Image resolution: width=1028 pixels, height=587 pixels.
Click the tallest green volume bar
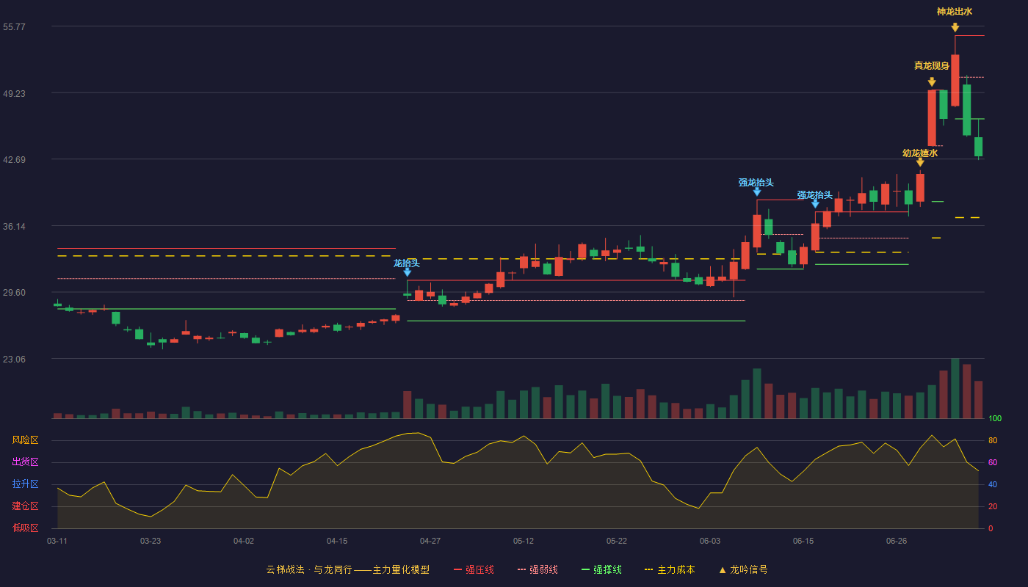(955, 388)
